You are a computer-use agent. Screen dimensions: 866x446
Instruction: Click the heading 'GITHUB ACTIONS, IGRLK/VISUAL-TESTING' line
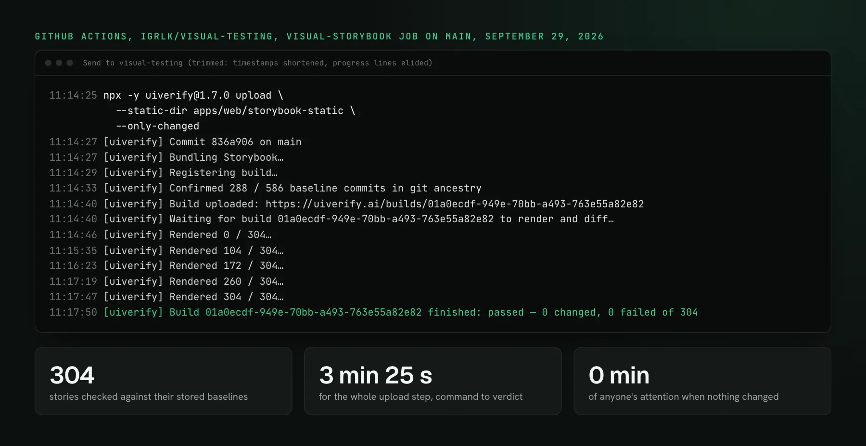[x=319, y=37]
